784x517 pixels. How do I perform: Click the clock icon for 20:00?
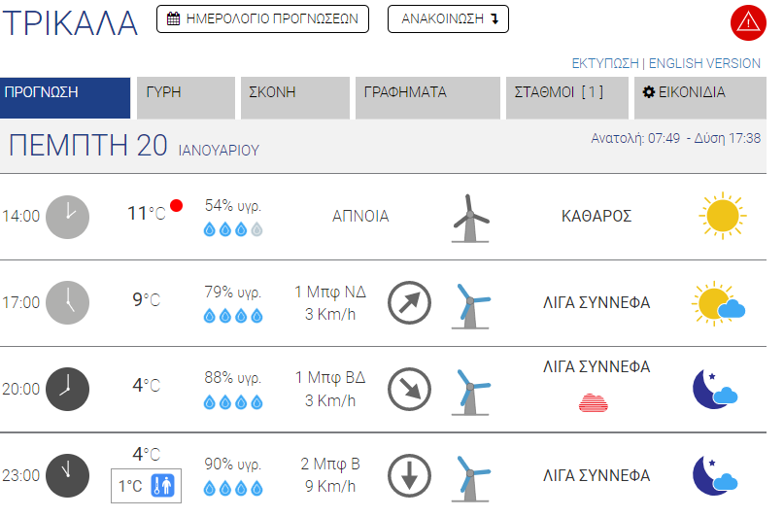point(68,389)
